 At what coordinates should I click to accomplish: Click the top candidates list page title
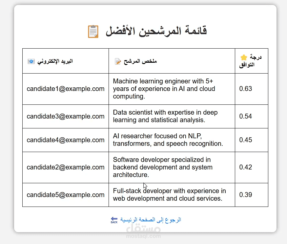pos(156,32)
